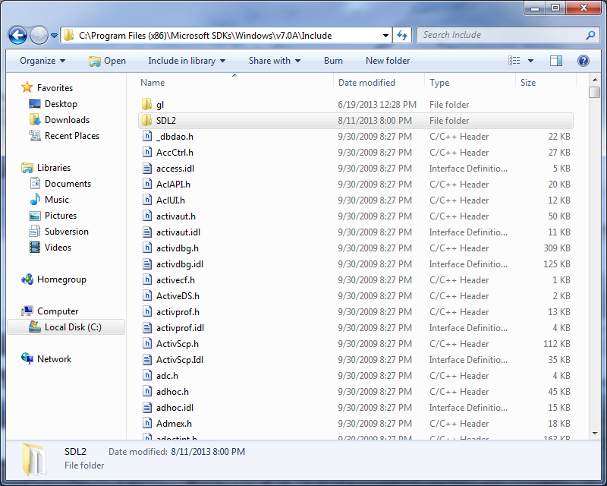Click the New folder button

tap(388, 61)
